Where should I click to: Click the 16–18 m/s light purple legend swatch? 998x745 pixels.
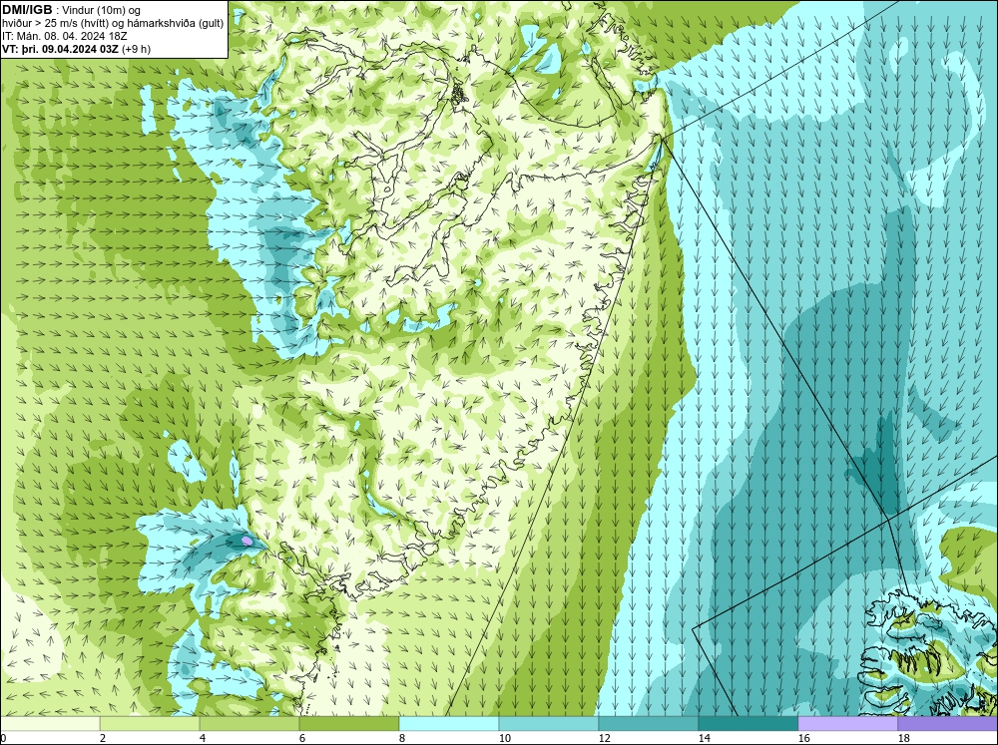click(x=847, y=723)
